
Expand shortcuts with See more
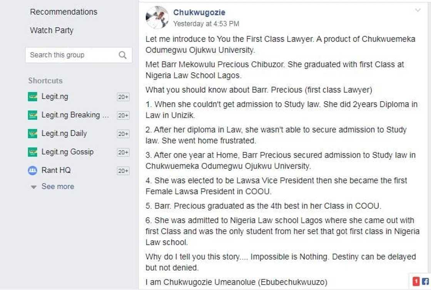[57, 187]
